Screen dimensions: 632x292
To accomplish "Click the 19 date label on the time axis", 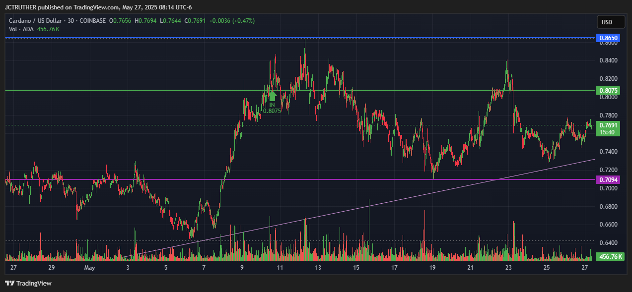I will [432, 268].
